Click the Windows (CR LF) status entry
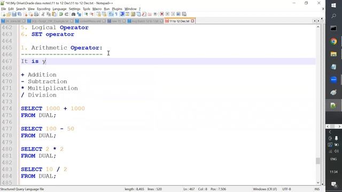The image size is (342, 192). (x=265, y=189)
